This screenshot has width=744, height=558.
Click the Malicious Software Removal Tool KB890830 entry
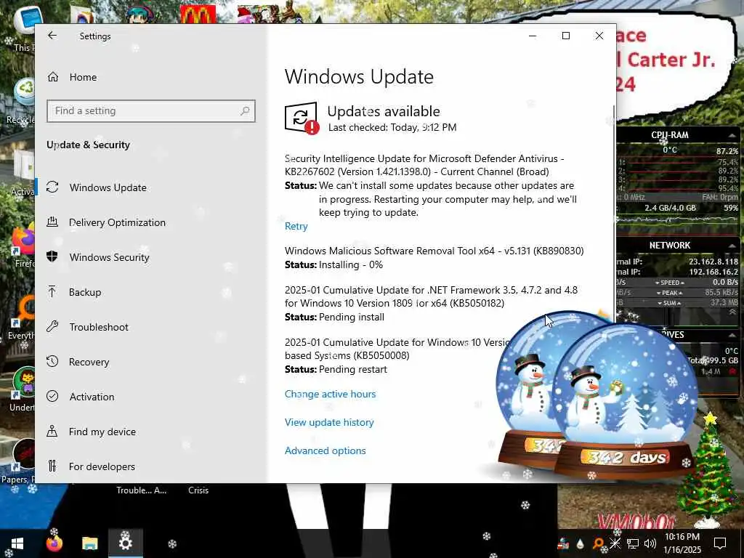tap(434, 251)
